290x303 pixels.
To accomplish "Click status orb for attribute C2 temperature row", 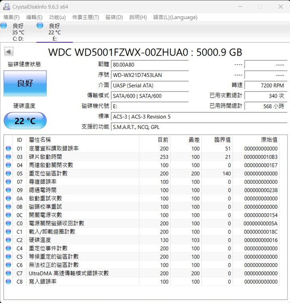I will point(8,240).
